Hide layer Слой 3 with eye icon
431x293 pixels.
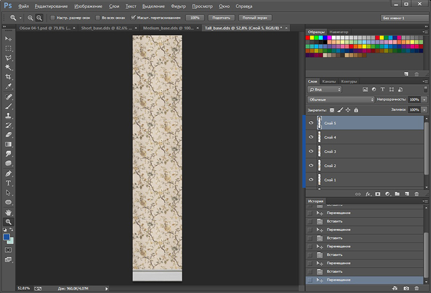point(311,152)
